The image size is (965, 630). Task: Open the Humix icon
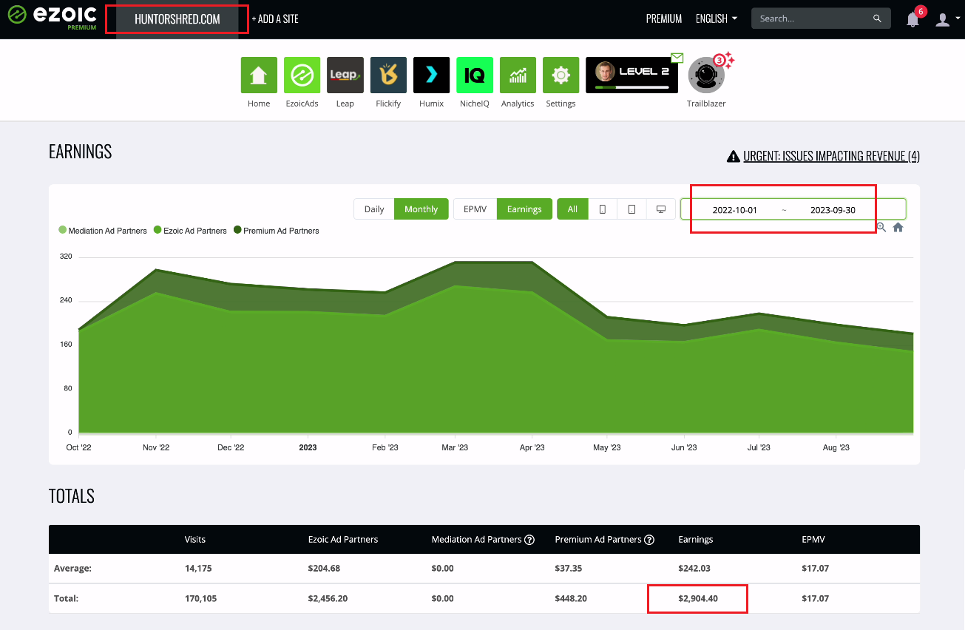pos(431,75)
